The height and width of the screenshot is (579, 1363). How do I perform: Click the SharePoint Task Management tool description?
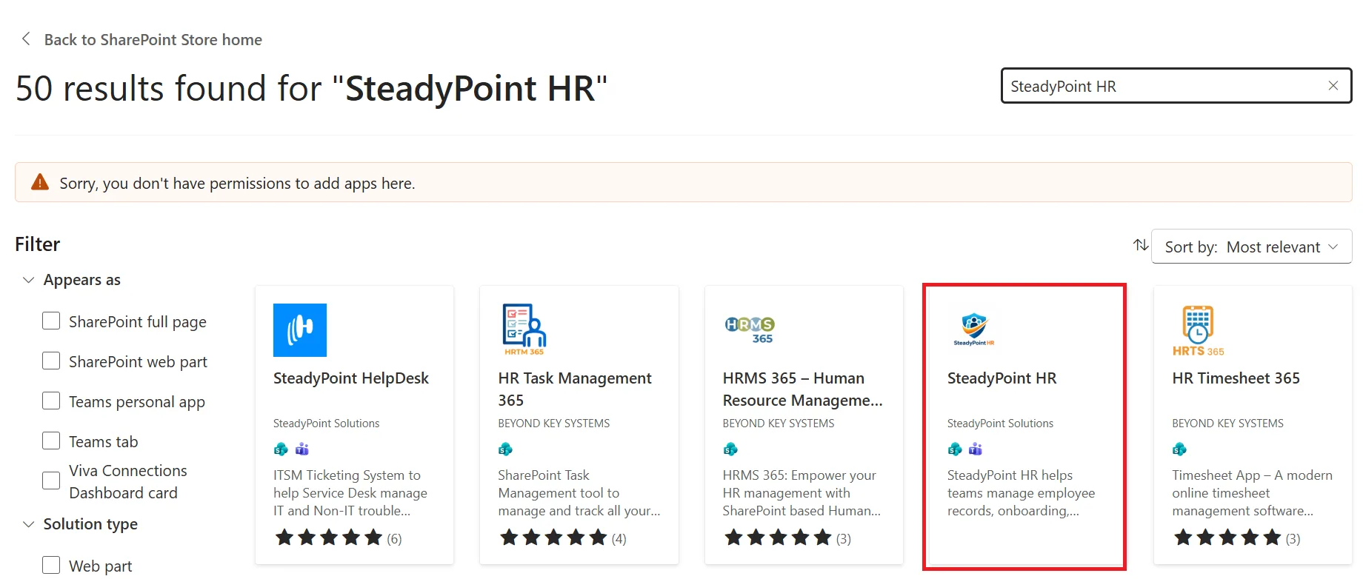pyautogui.click(x=579, y=493)
